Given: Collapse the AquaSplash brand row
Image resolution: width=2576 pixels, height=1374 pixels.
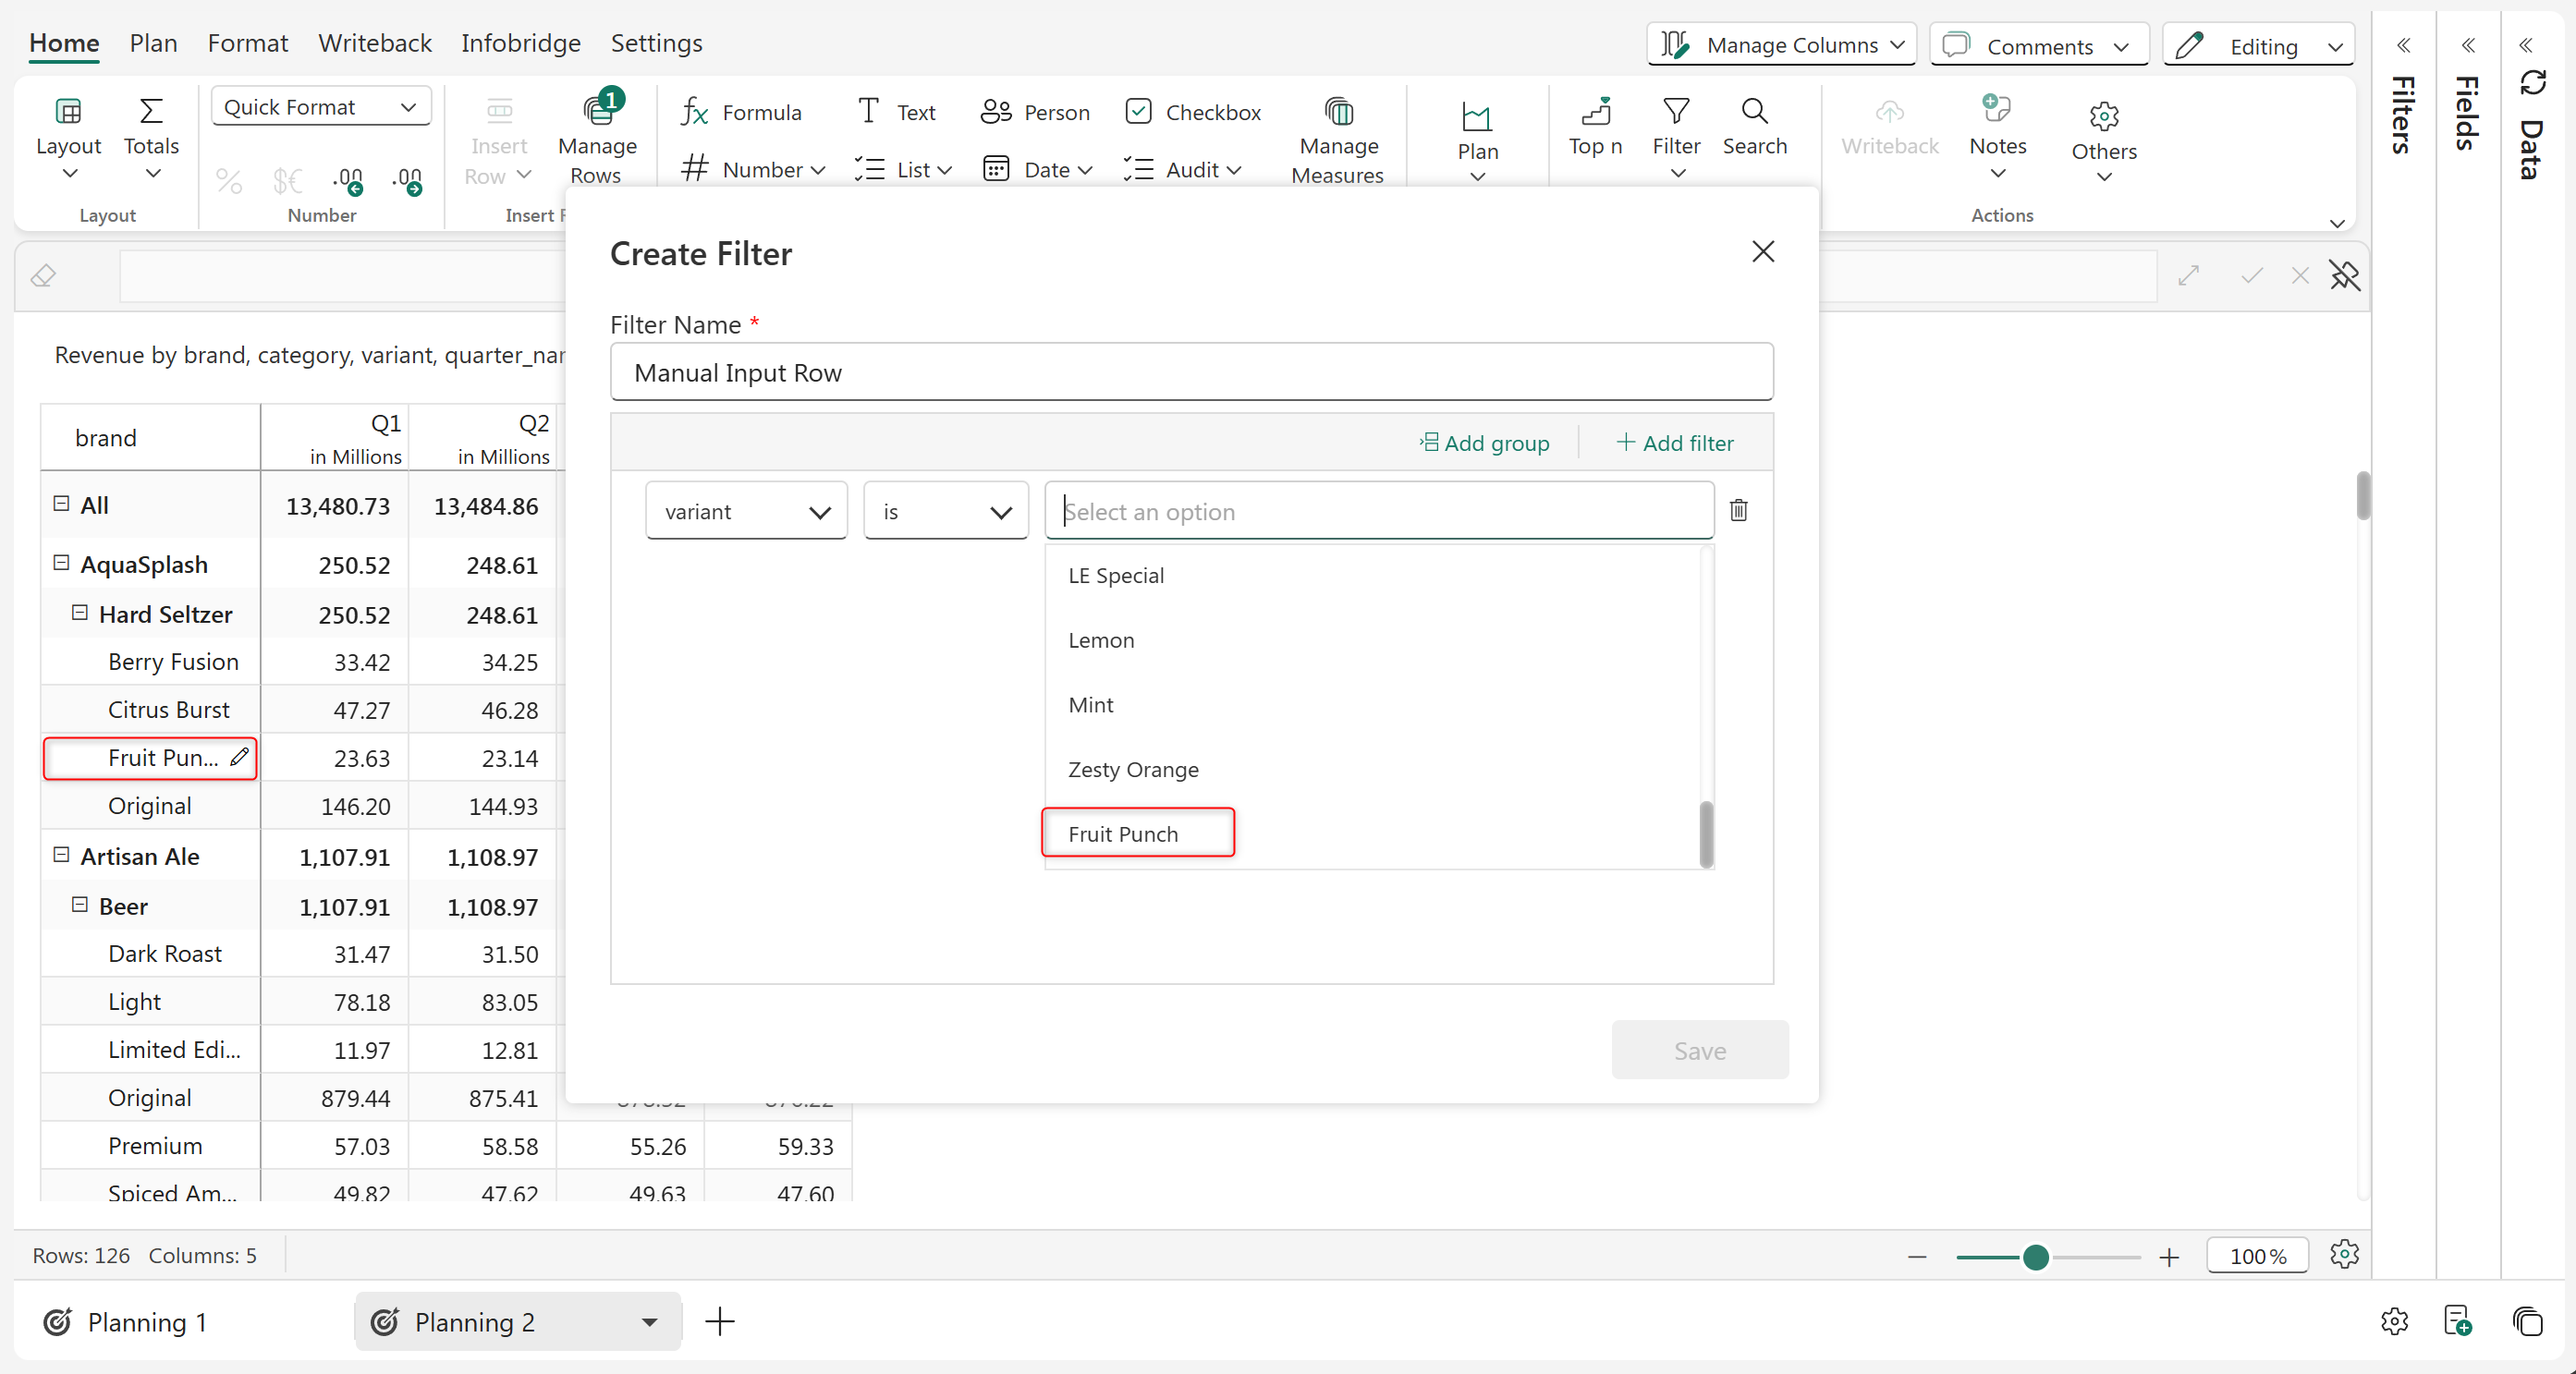Looking at the screenshot, I should pos(61,563).
